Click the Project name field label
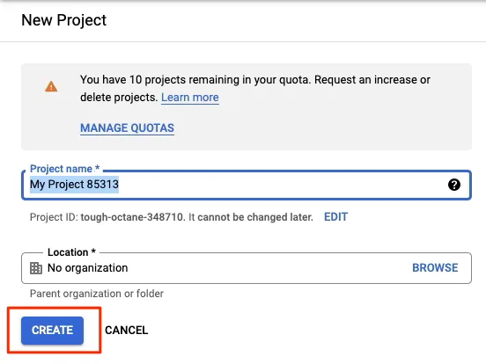 64,169
